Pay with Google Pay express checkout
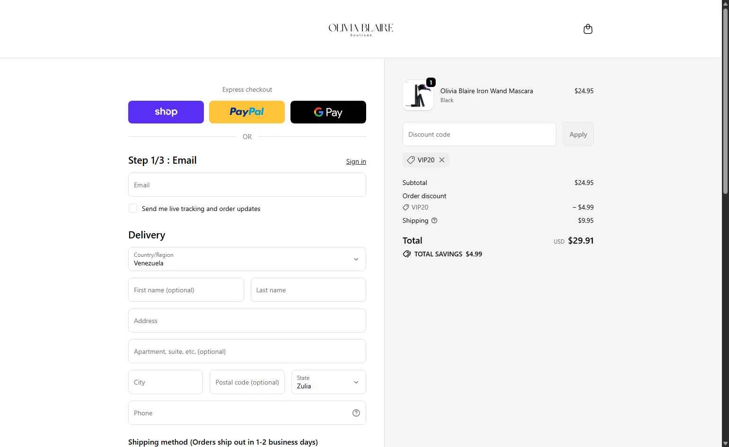The image size is (729, 447). 328,112
